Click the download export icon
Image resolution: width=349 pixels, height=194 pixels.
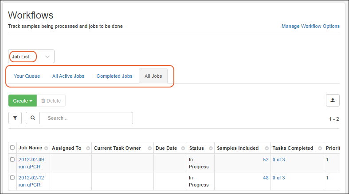click(333, 100)
